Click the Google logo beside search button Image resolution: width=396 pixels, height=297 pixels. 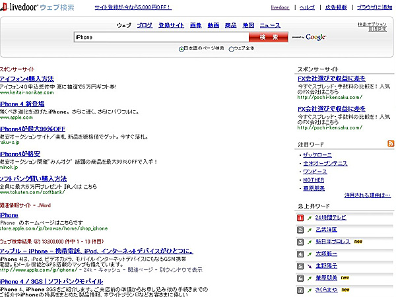point(316,37)
